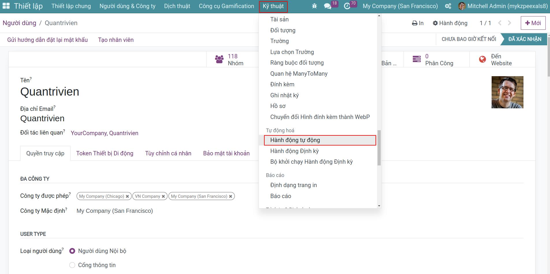Click Mitchell Admin avatar in top bar
The width and height of the screenshot is (550, 274).
coord(462,6)
